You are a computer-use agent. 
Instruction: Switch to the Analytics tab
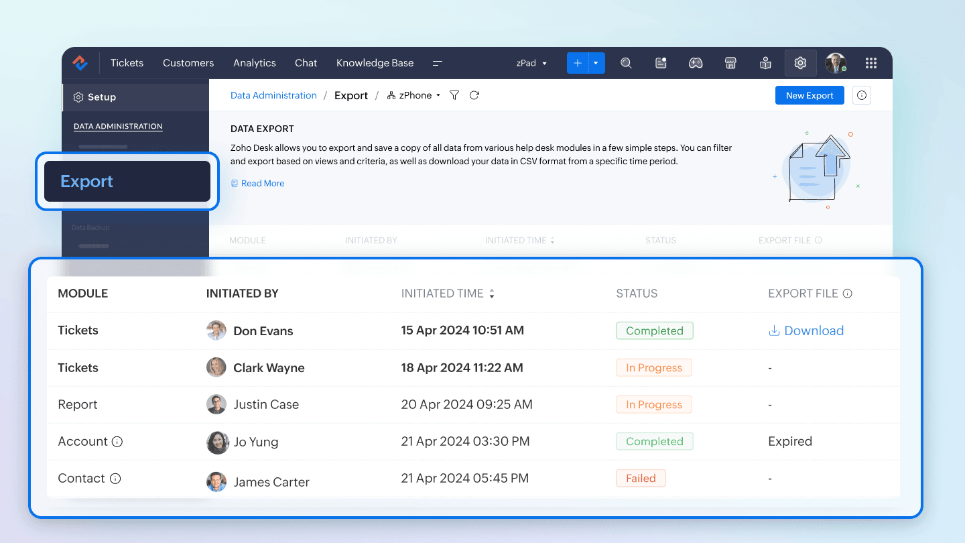[x=254, y=63]
